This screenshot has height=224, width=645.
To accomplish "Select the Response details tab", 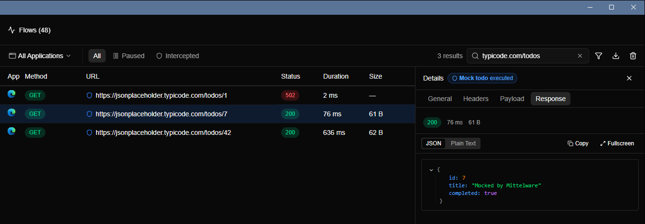I will click(x=550, y=99).
